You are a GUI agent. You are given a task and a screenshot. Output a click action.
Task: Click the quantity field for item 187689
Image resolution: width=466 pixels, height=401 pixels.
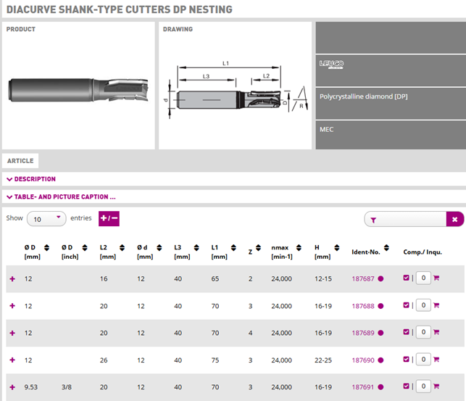pos(423,332)
